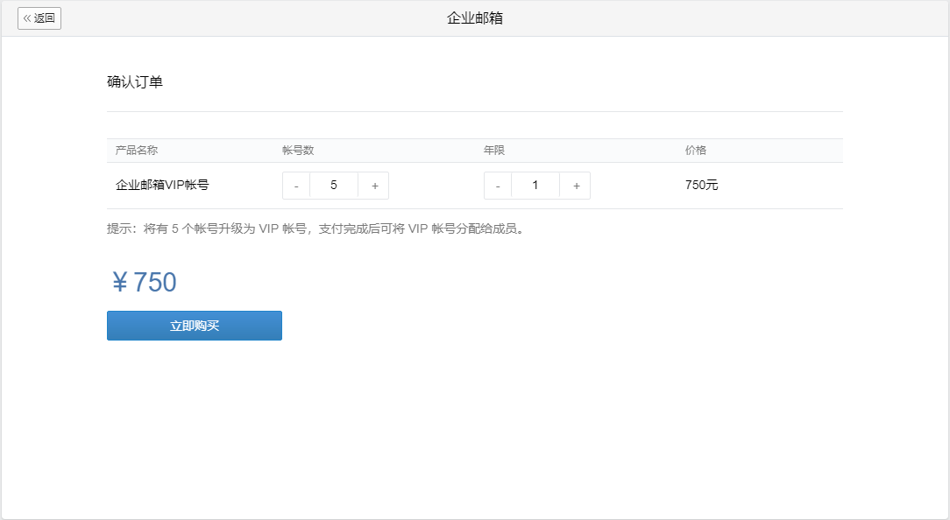Increase the 帐号数 count with plus
950x520 pixels.
[374, 186]
